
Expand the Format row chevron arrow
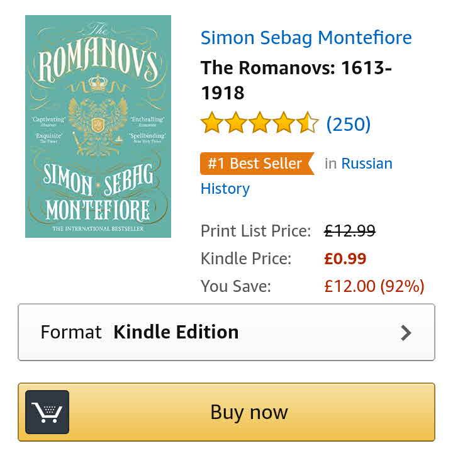pos(406,333)
